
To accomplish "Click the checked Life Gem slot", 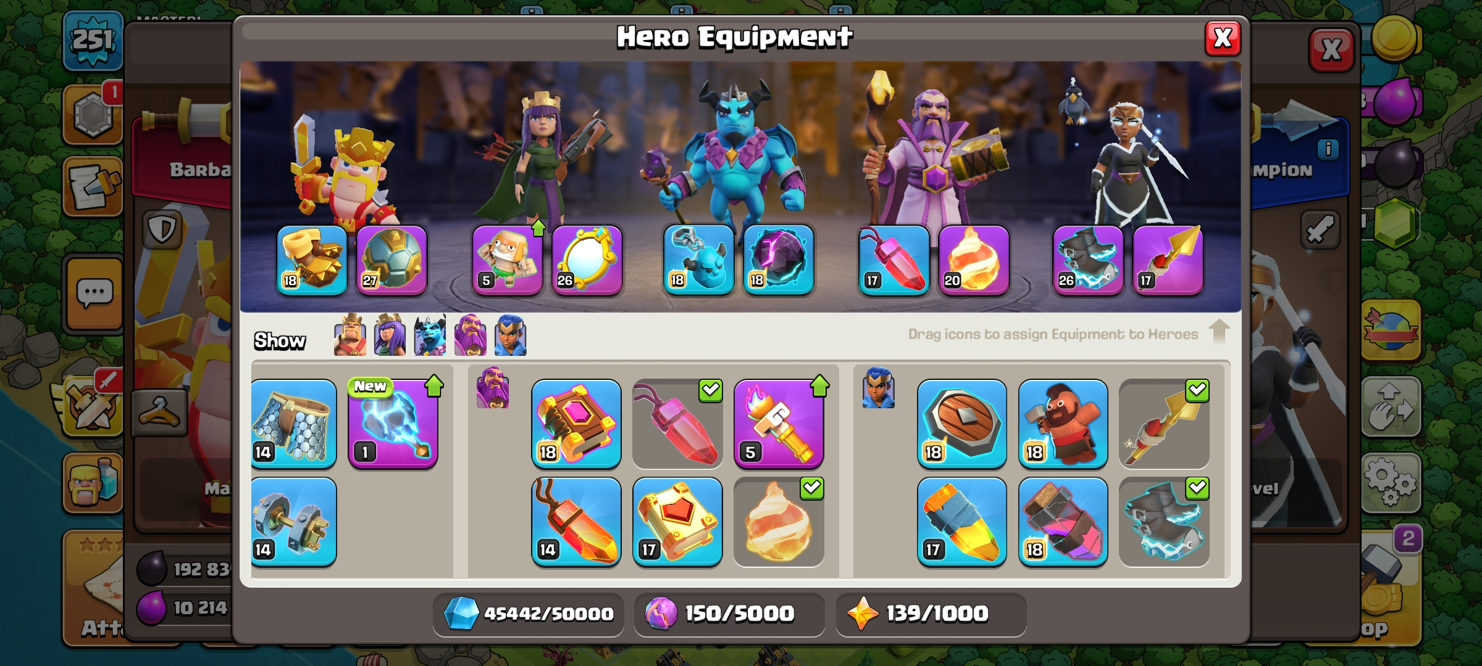I will click(x=677, y=424).
